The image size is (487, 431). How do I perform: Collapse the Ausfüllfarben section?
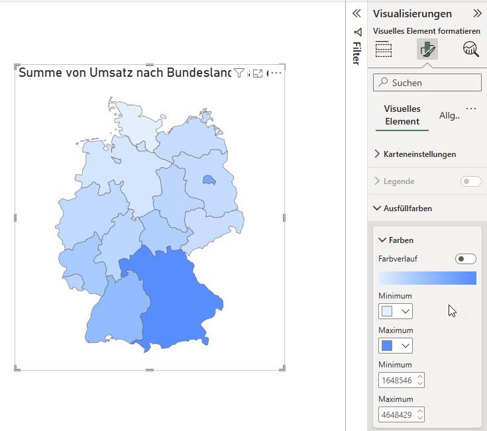pos(407,209)
